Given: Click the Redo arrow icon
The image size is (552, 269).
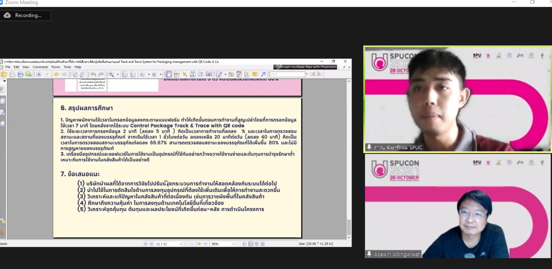Looking at the screenshot, I should coord(101,74).
